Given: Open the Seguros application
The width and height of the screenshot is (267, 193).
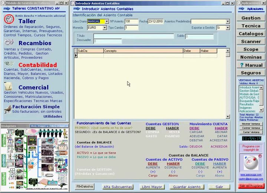Looking at the screenshot, I should (251, 73).
